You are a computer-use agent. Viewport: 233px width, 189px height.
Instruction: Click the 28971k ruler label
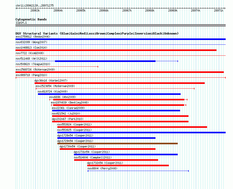[x=219, y=10]
